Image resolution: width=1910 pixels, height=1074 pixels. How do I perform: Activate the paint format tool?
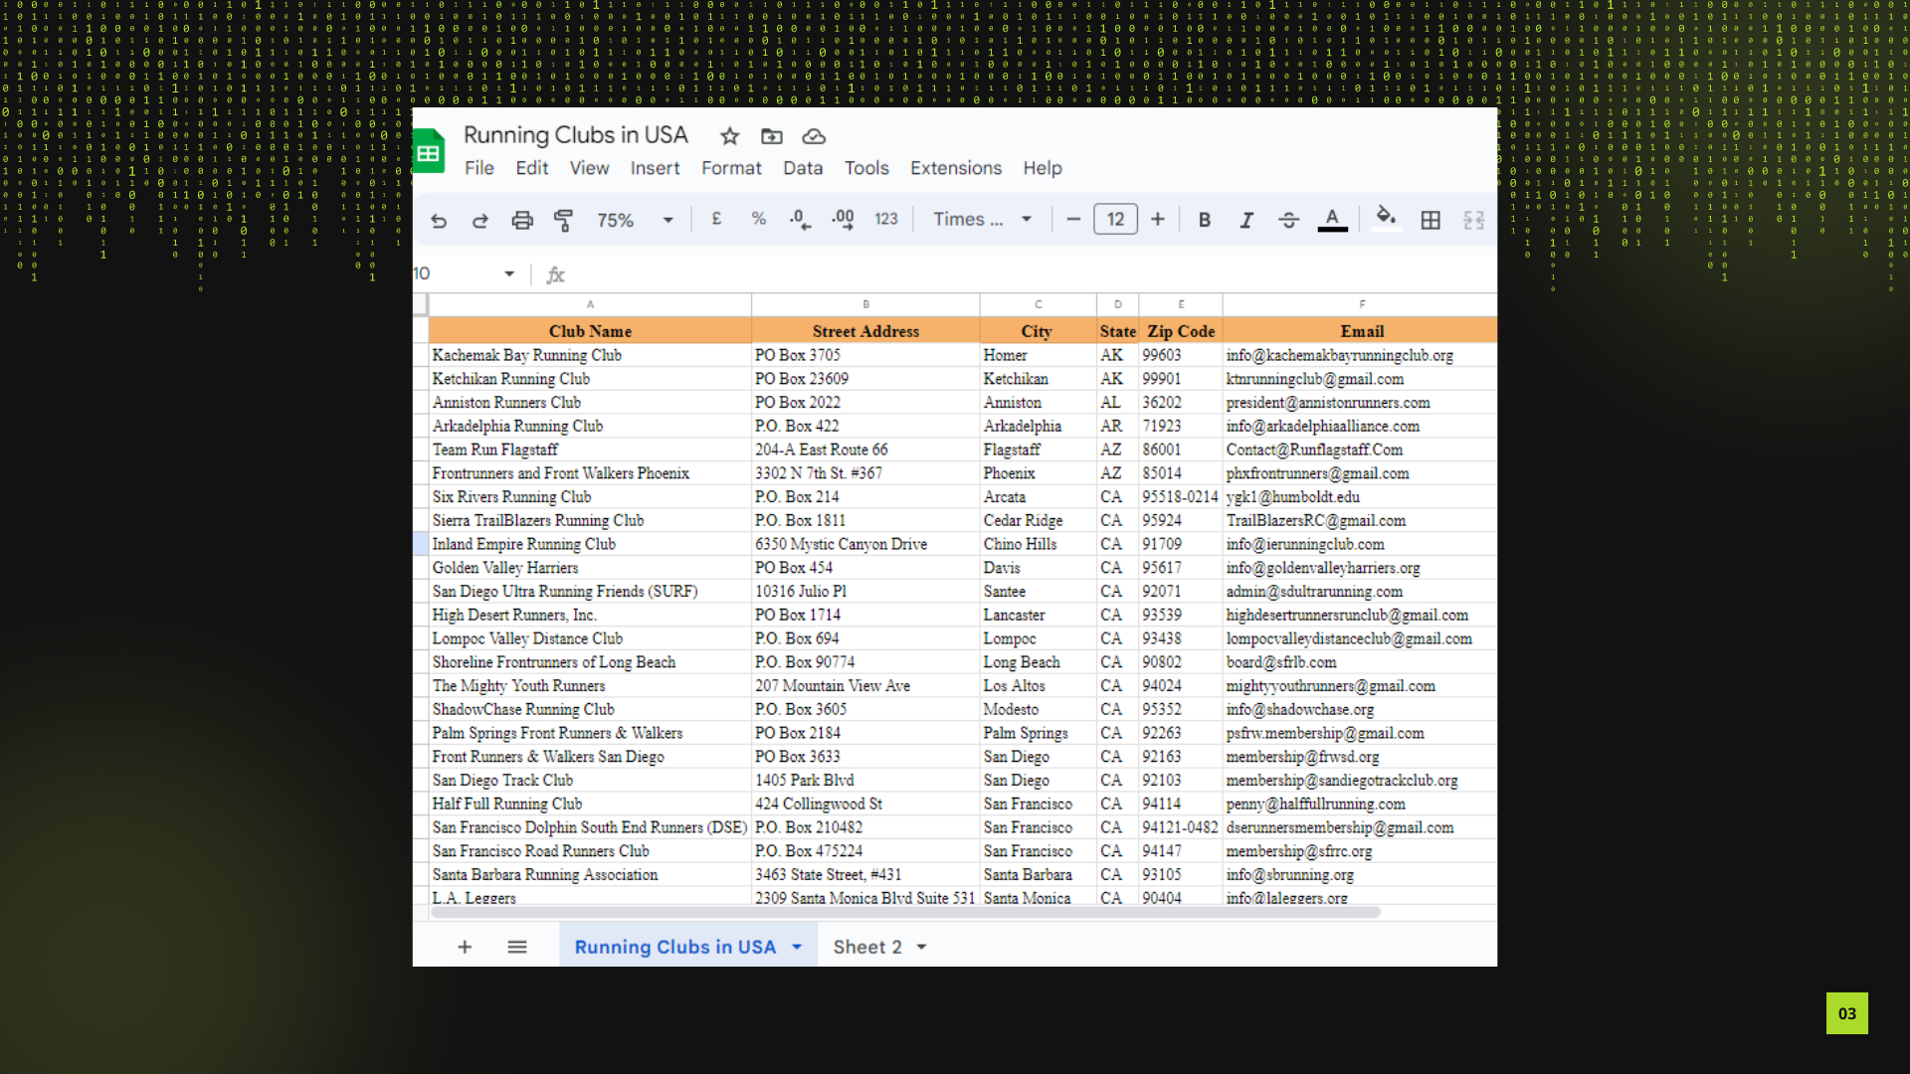point(563,220)
